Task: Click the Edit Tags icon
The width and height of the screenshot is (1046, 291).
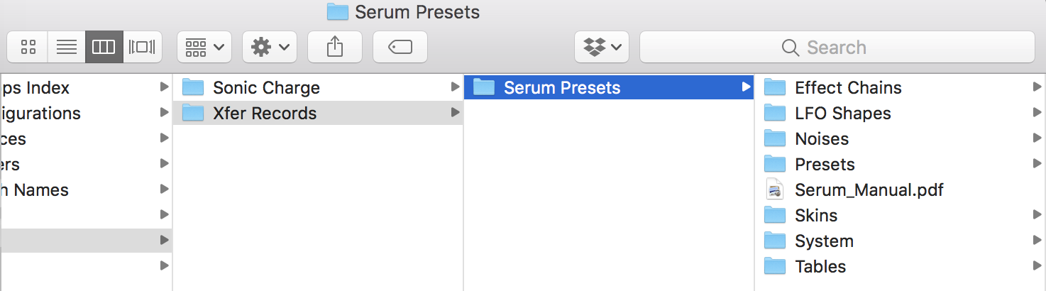Action: pyautogui.click(x=400, y=48)
